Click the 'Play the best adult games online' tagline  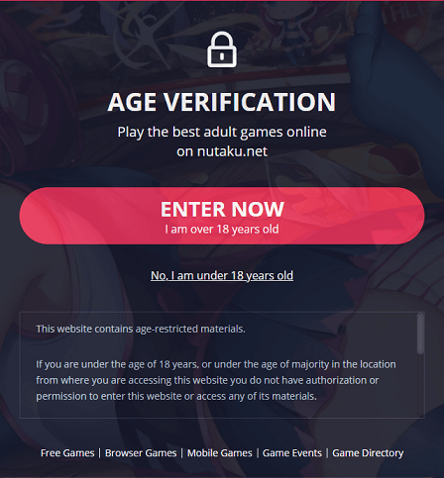[x=222, y=132]
